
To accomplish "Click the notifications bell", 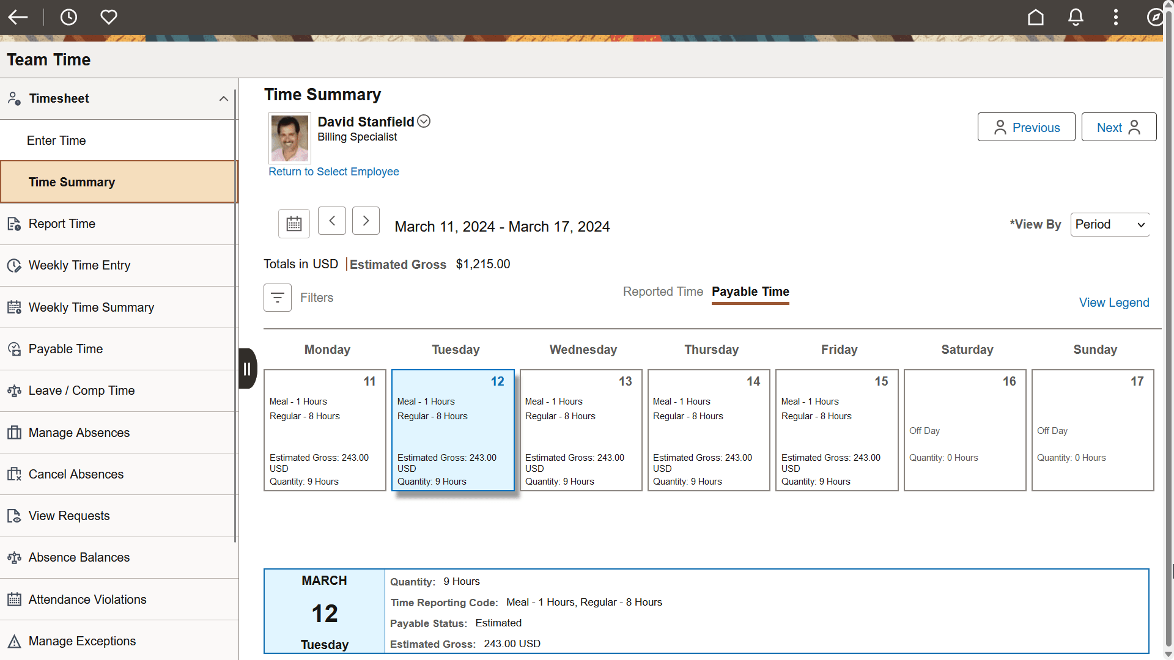I will point(1075,16).
